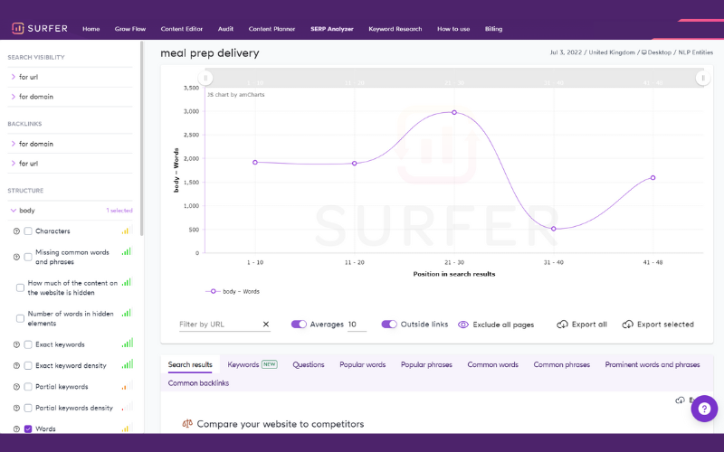This screenshot has height=452, width=724.
Task: Open Billing in the top navigation
Action: point(493,29)
